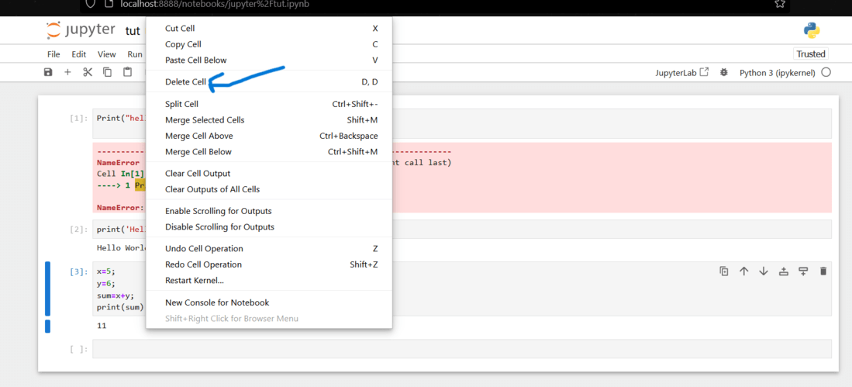Click the Trusted button

[811, 54]
